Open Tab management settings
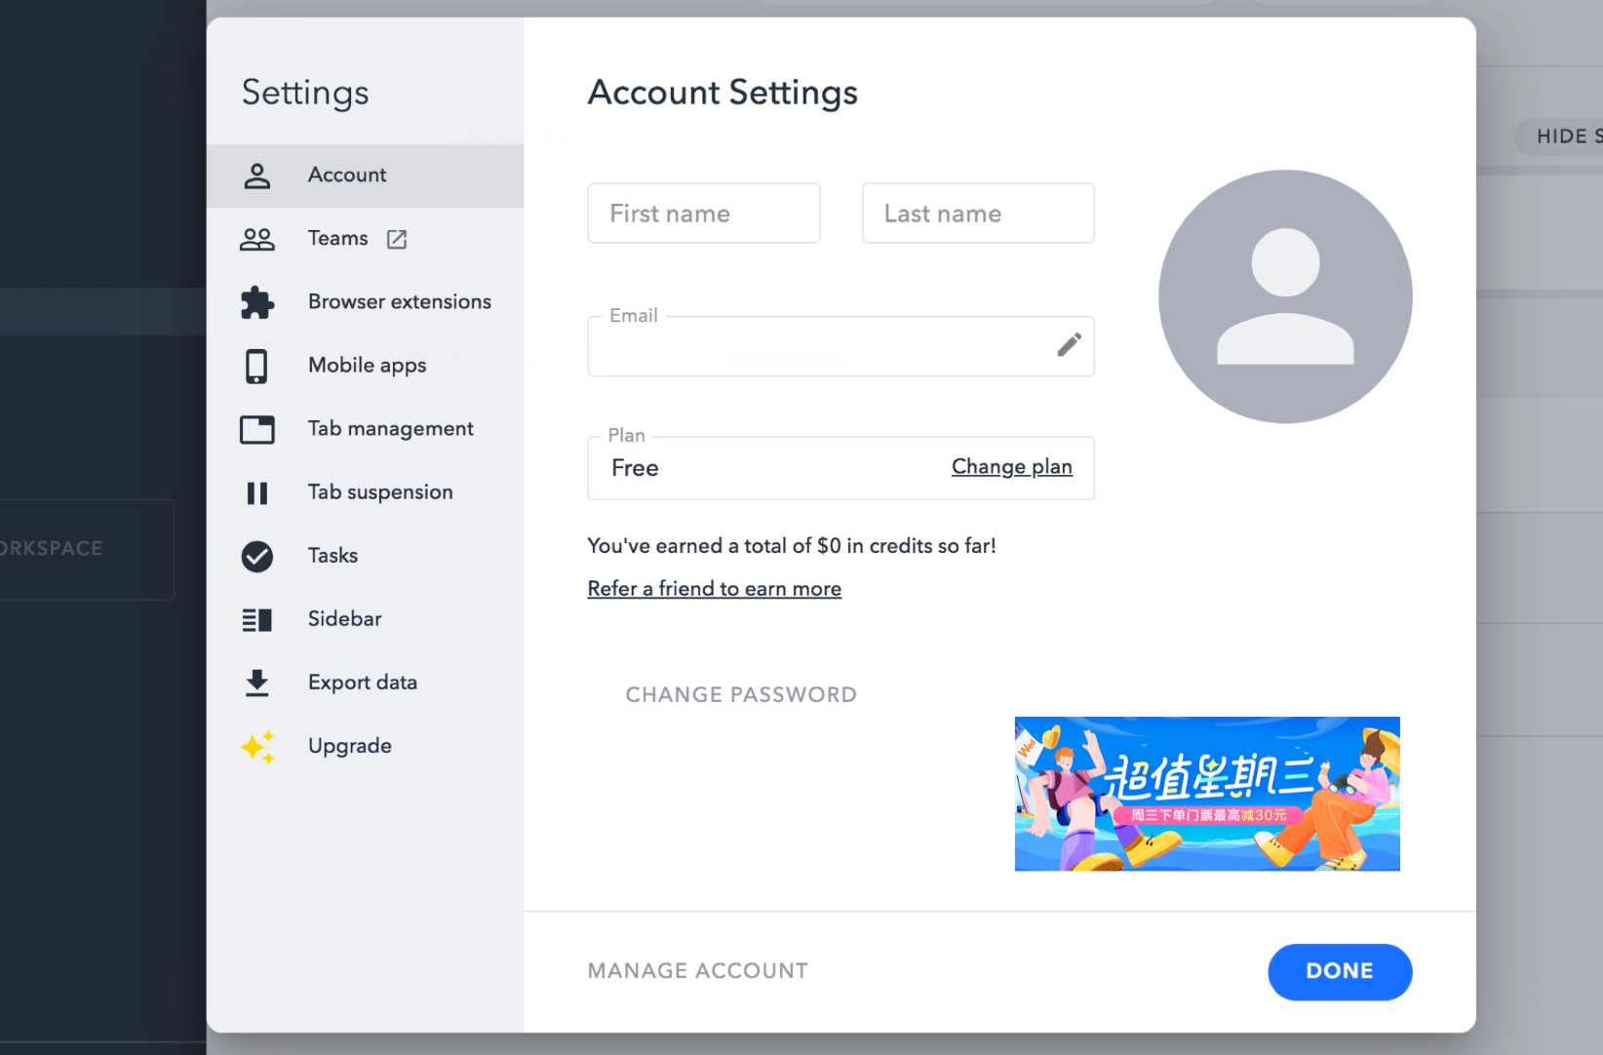 click(390, 429)
